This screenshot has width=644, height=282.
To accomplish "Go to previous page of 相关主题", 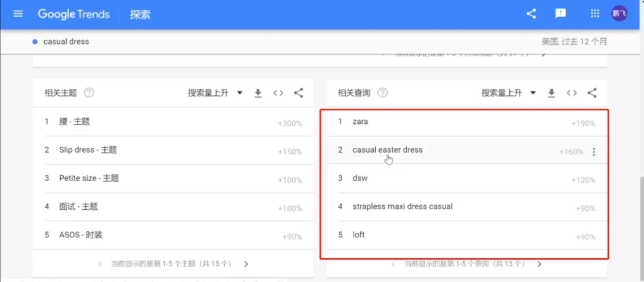I will point(100,264).
